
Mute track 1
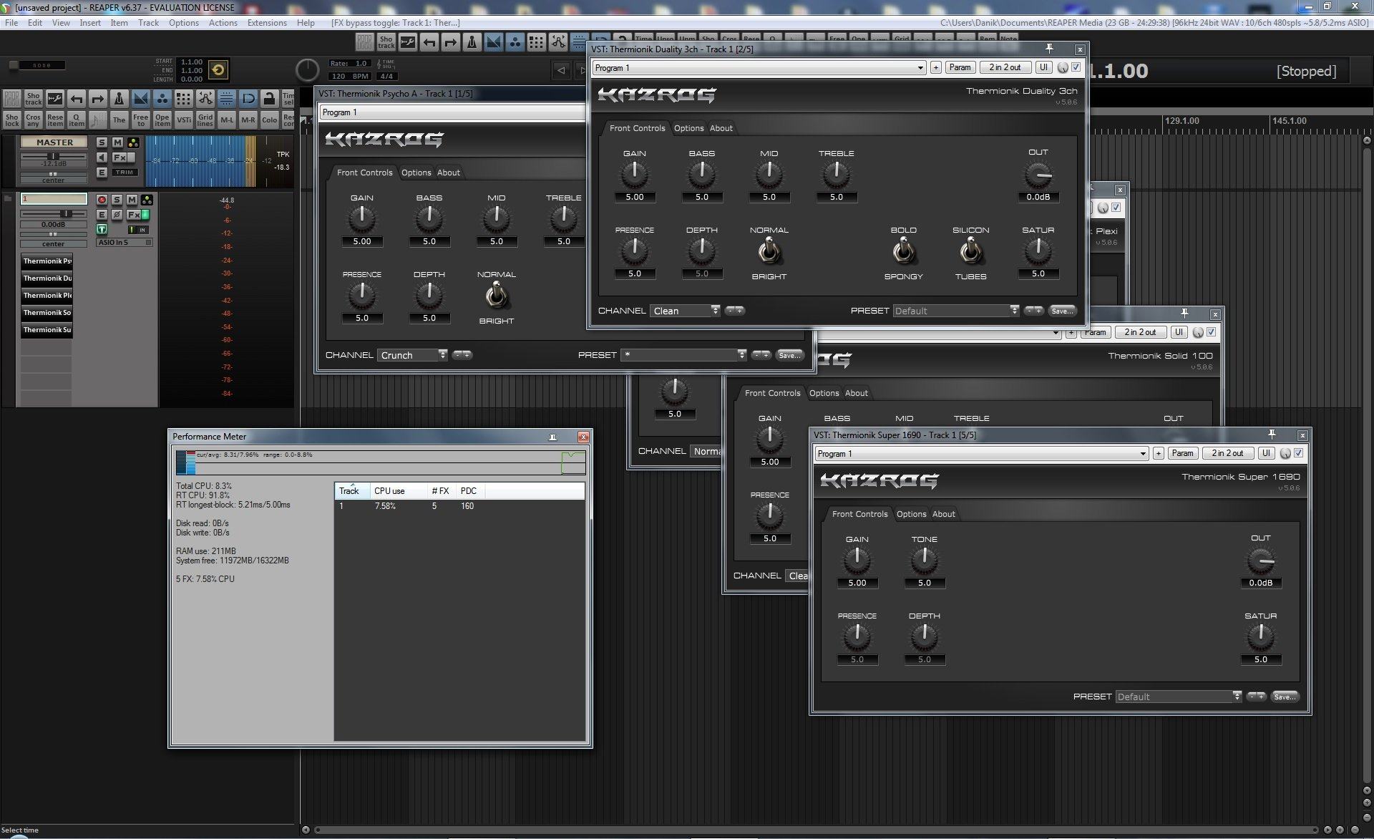[x=132, y=200]
